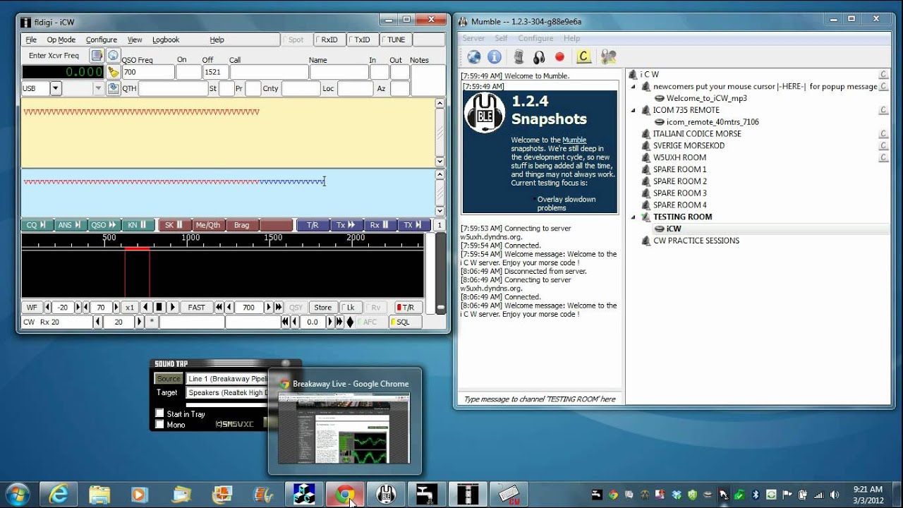Launch Windows Media Player from taskbar
The width and height of the screenshot is (903, 508).
click(140, 495)
